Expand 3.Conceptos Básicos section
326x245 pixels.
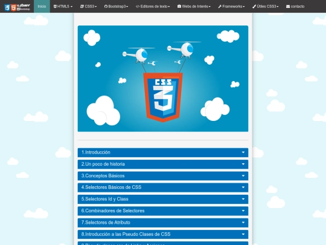(x=163, y=176)
